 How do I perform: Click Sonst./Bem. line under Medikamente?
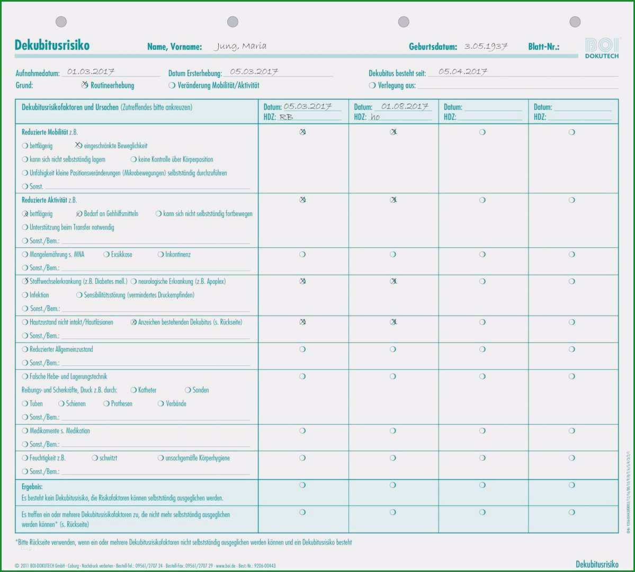pos(156,444)
